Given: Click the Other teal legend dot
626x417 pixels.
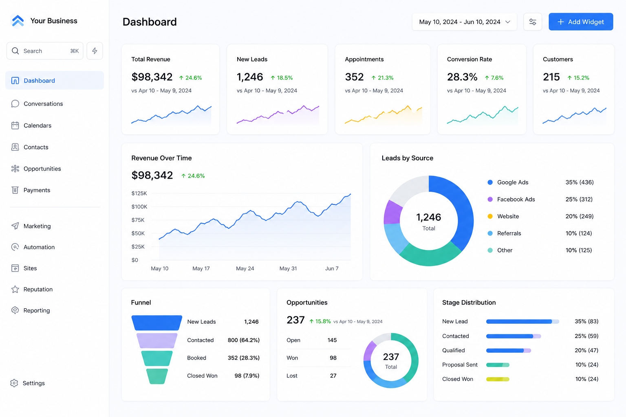Looking at the screenshot, I should [490, 250].
